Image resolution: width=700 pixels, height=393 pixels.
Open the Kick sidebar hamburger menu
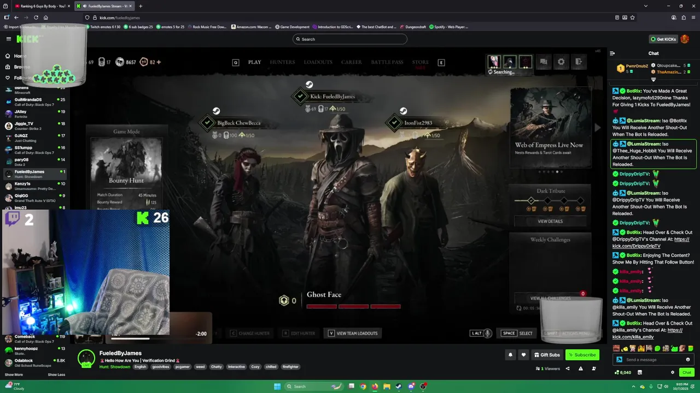(x=9, y=39)
